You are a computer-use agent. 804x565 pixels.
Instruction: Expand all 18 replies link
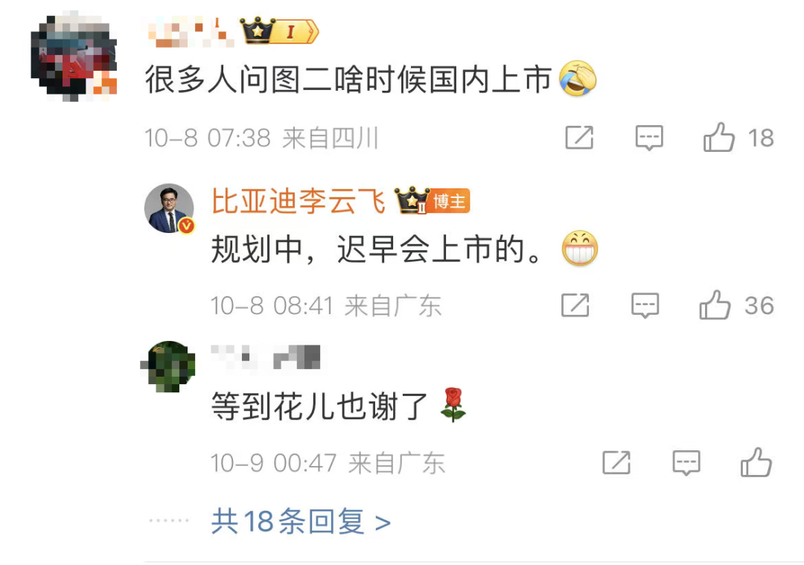point(301,521)
